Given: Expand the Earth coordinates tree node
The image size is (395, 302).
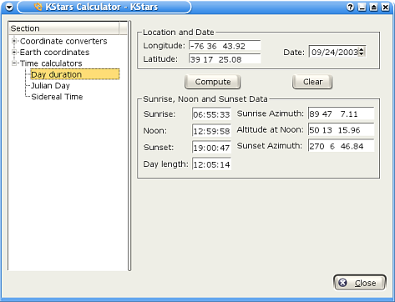Looking at the screenshot, I should click(14, 53).
